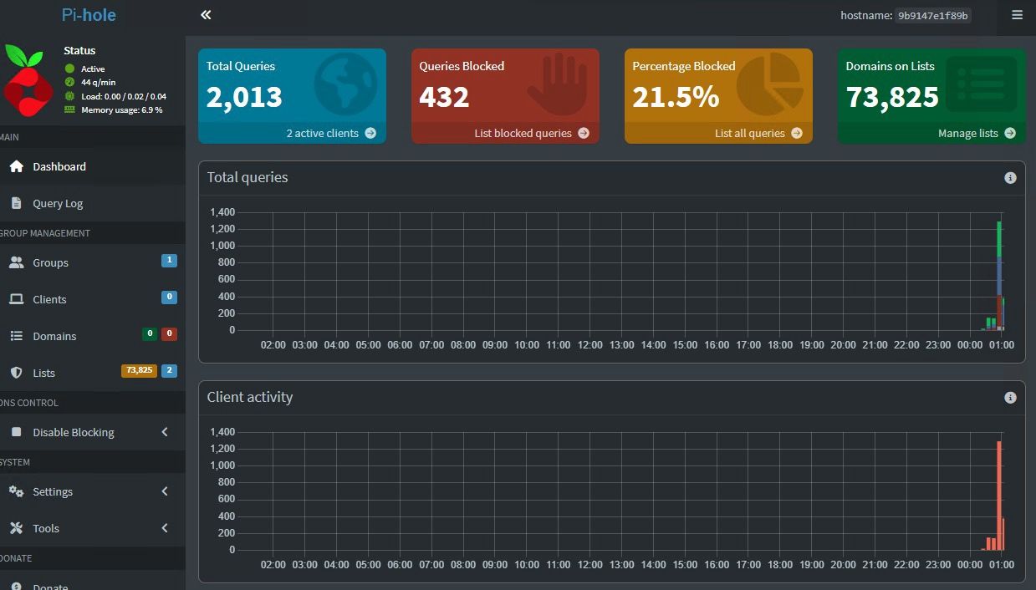Open info tooltip on Total queries panel
Image resolution: width=1036 pixels, height=590 pixels.
tap(1010, 177)
